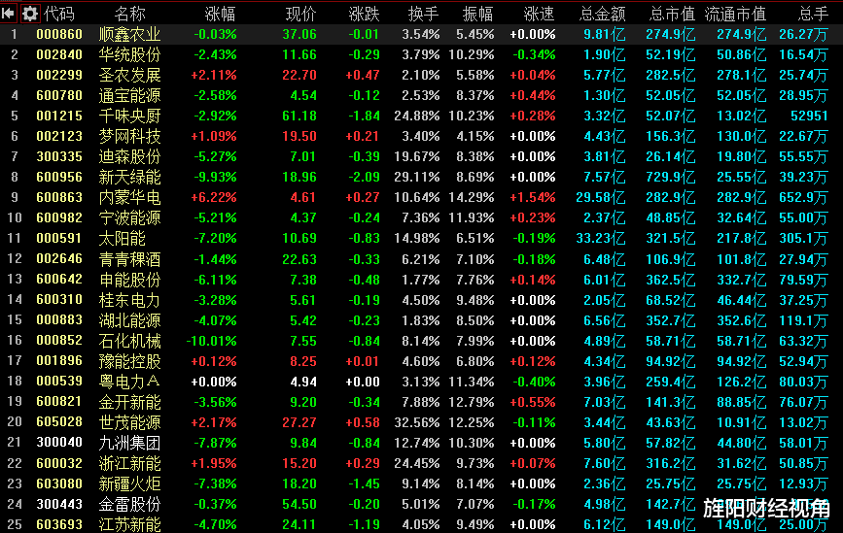Screen dimensions: 843x533
Task: Select stock name 梦网科技
Action: [130, 136]
